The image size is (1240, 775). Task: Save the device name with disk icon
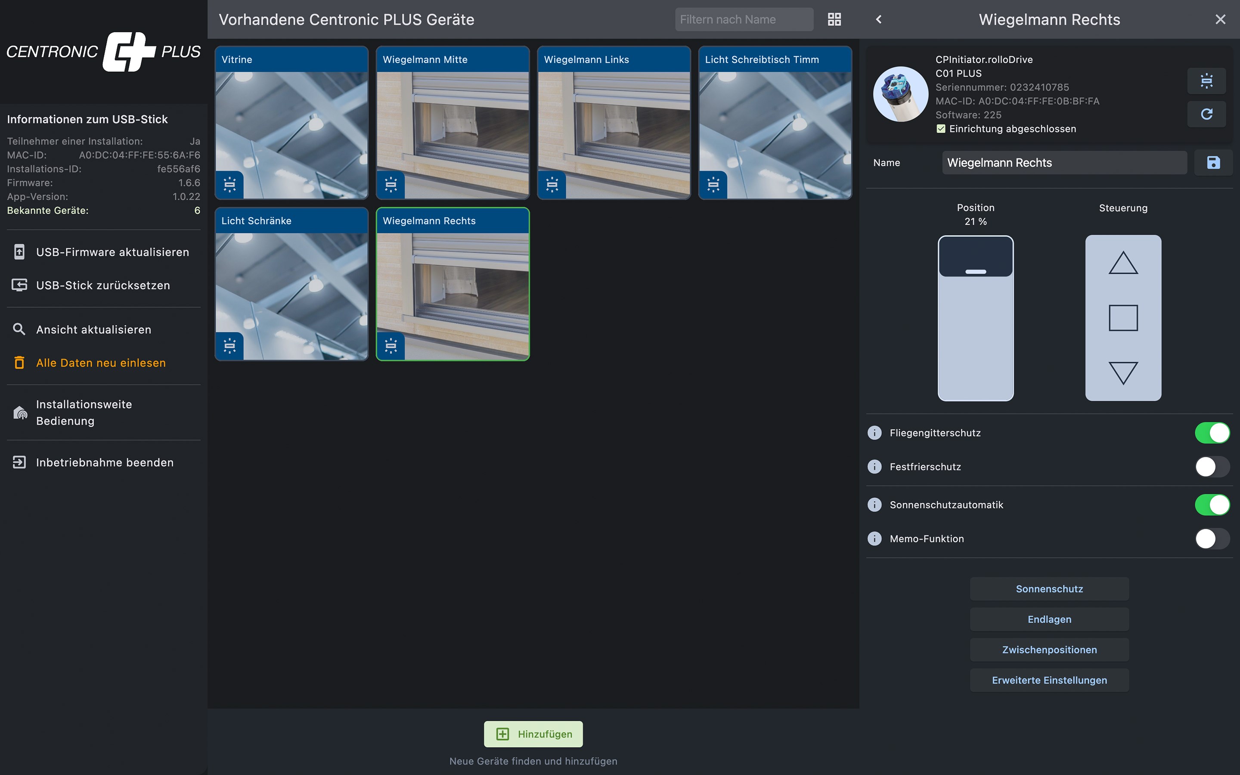coord(1213,162)
